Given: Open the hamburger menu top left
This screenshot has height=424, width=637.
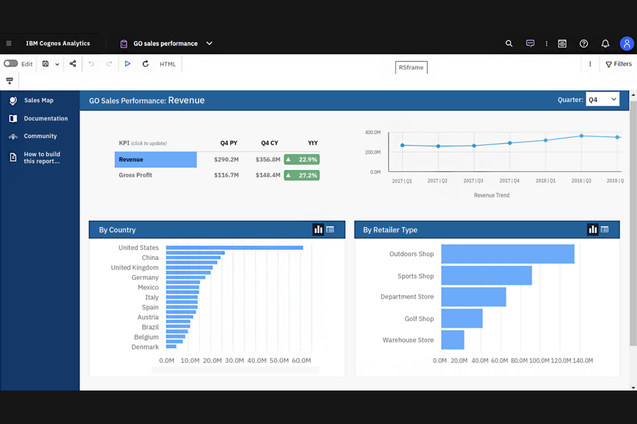Looking at the screenshot, I should (x=9, y=43).
